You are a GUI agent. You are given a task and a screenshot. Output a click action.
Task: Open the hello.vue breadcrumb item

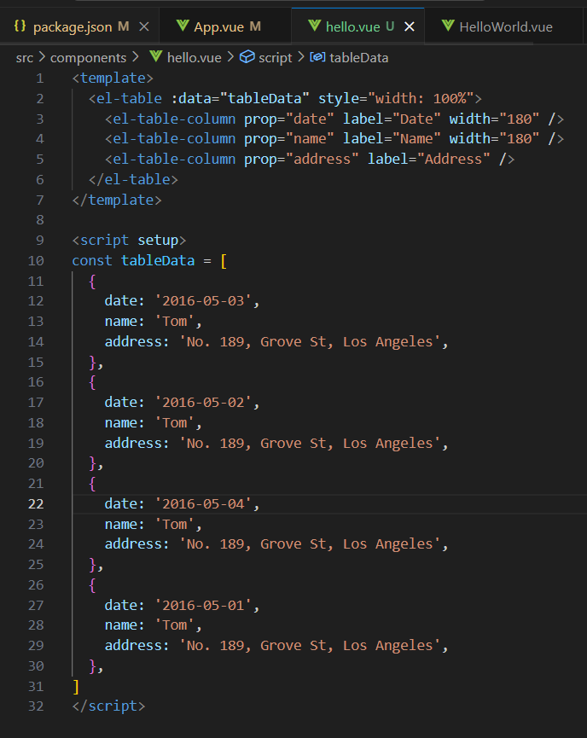(194, 58)
